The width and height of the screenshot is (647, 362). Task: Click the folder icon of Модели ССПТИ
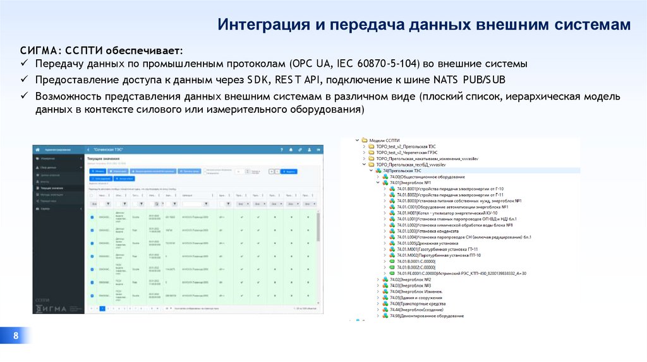[x=365, y=141]
